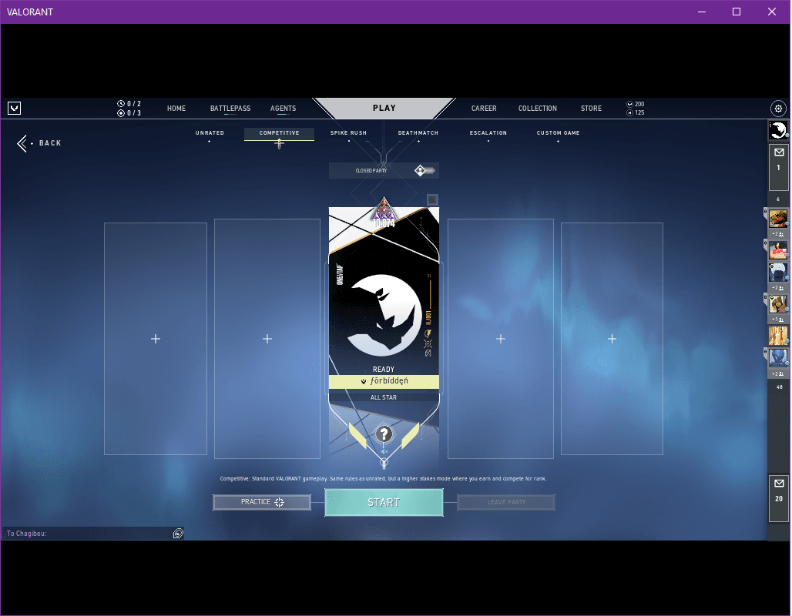Select the Deathmatch mode tab
This screenshot has width=792, height=616.
[x=418, y=133]
